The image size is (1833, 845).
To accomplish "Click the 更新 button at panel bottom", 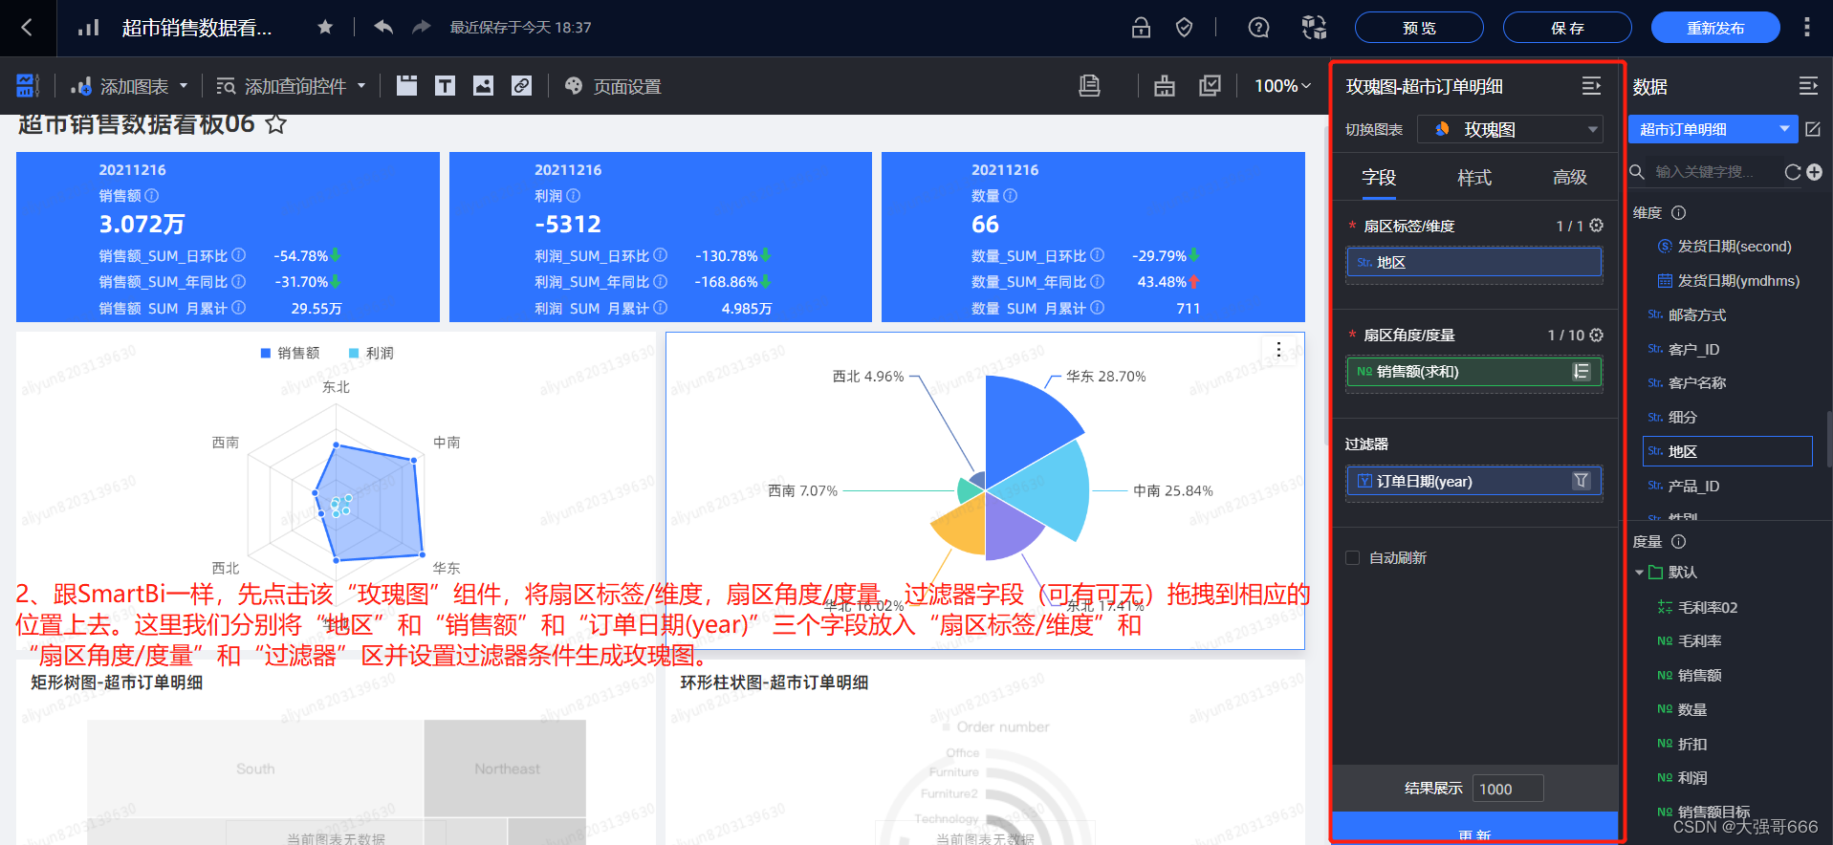I will point(1474,828).
